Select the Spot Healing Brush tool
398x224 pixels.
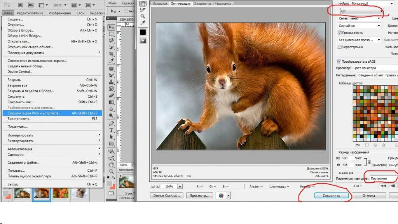(111, 69)
